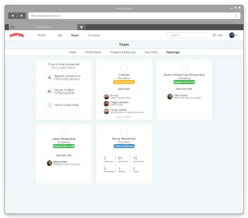Click the Approvers heading in Chemist card
This screenshot has height=218, width=248.
click(x=124, y=89)
